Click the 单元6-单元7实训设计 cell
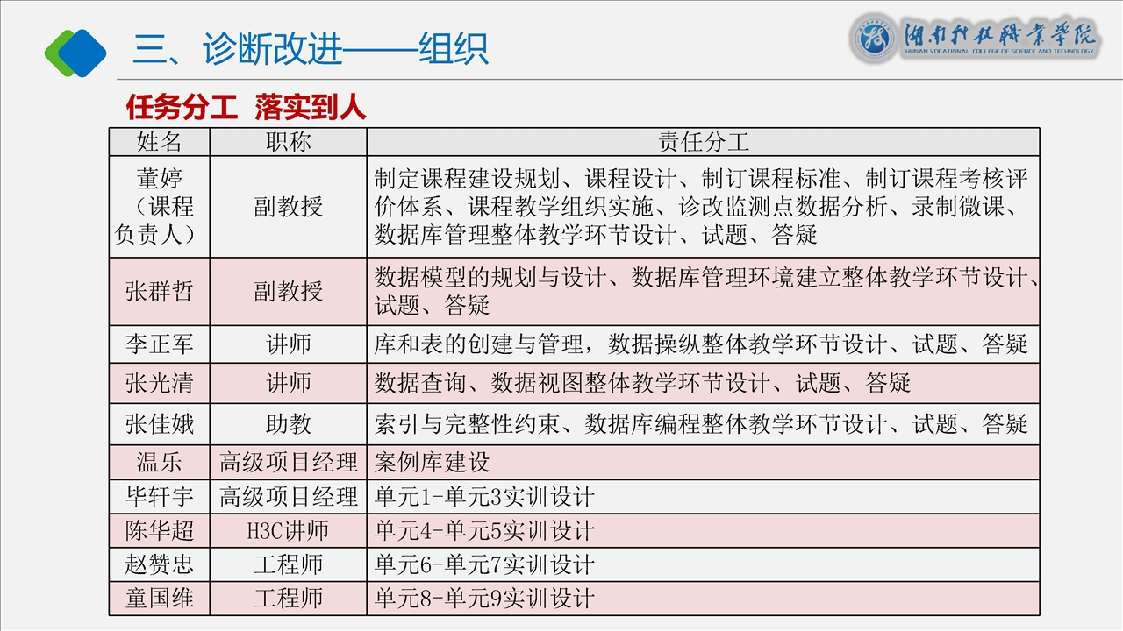This screenshot has height=631, width=1123. [x=484, y=564]
